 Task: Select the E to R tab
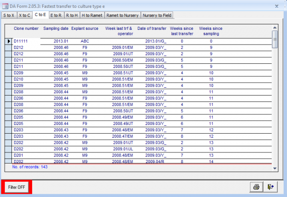56,15
